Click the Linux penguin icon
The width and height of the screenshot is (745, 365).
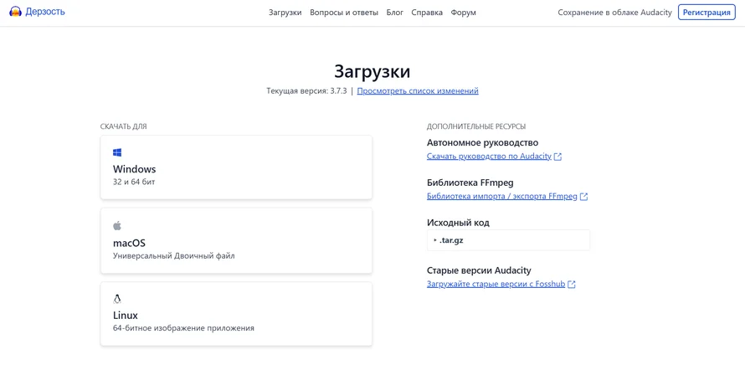(117, 299)
